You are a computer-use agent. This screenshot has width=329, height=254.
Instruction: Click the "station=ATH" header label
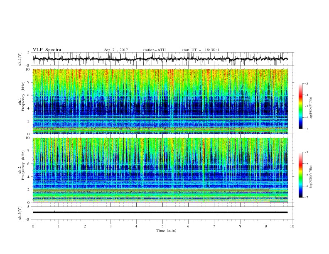pyautogui.click(x=154, y=50)
